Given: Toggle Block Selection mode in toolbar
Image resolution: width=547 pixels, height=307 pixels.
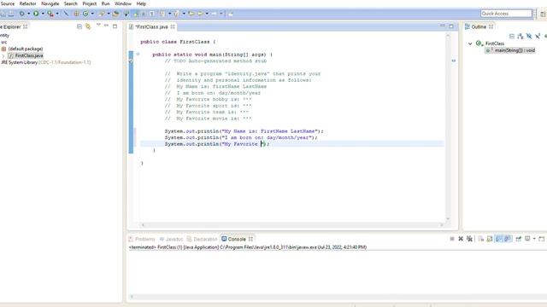Looking at the screenshot, I should [143, 14].
